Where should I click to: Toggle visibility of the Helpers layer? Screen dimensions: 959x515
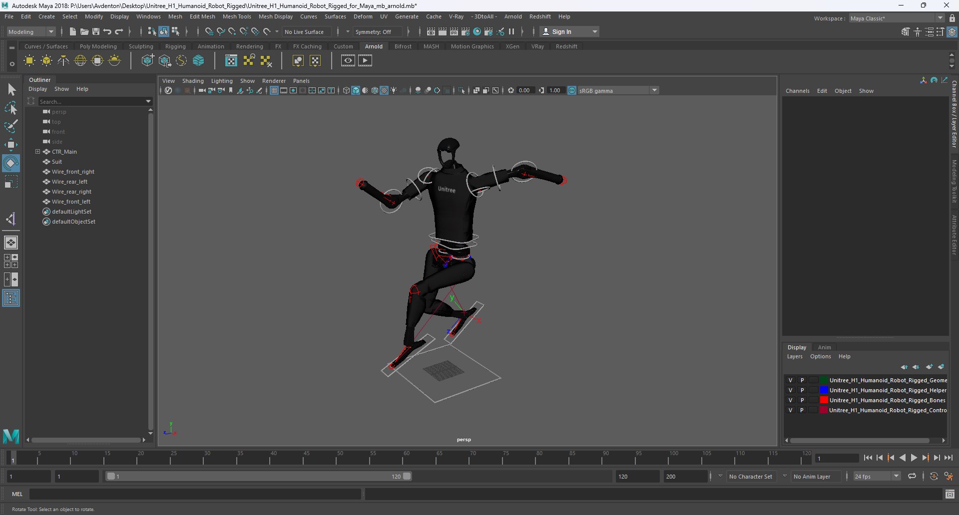point(790,390)
